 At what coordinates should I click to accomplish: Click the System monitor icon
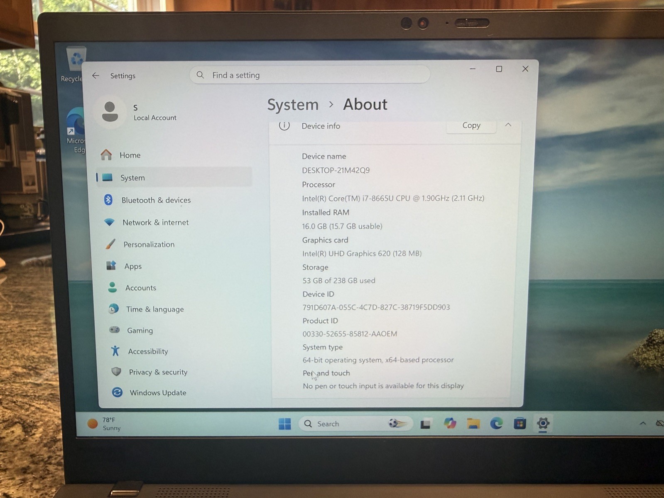click(108, 177)
